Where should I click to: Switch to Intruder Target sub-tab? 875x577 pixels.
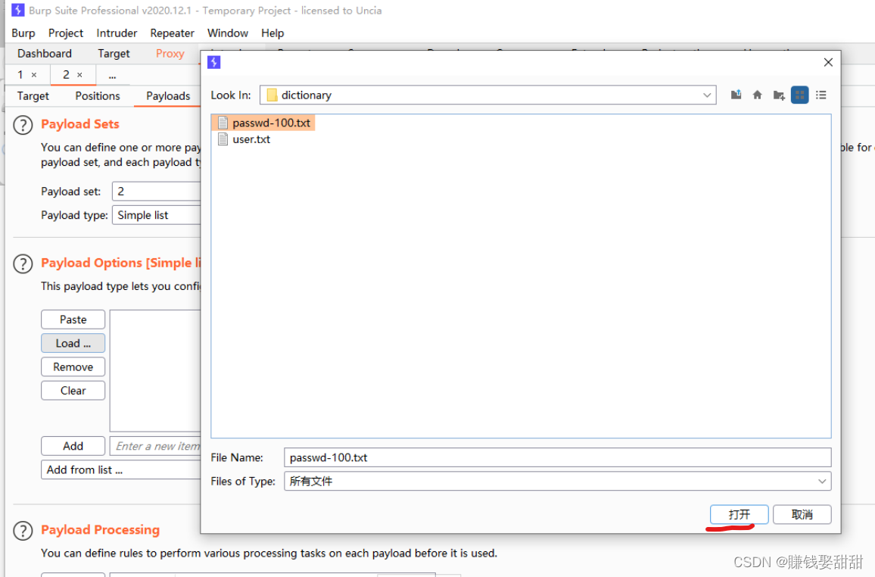pos(33,96)
